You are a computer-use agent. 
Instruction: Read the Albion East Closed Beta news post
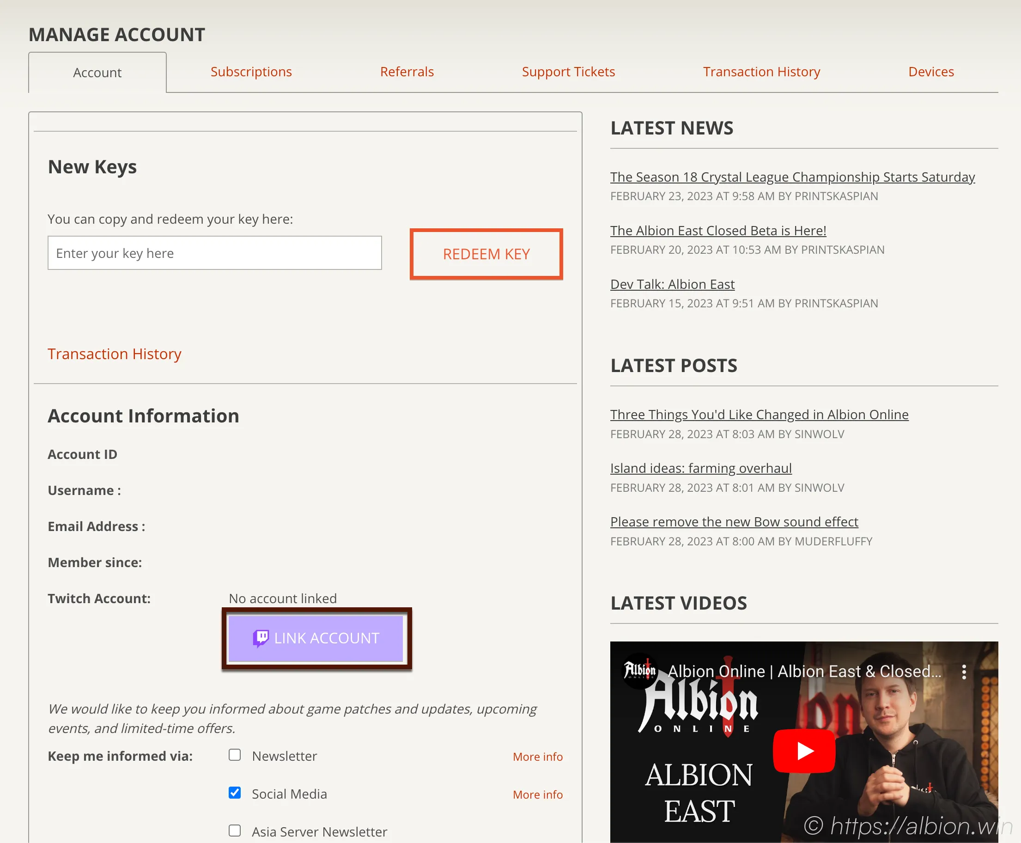pos(718,231)
